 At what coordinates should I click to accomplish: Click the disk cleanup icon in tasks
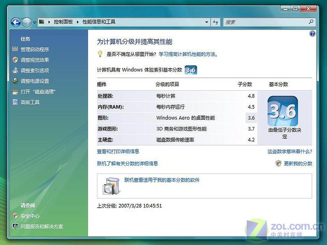(x=15, y=91)
